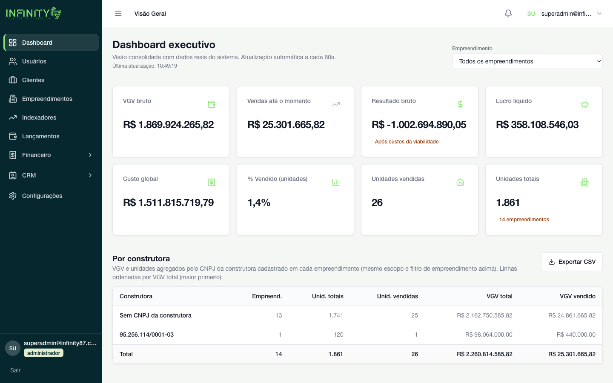613x383 pixels.
Task: Click the Por construtora section heading
Action: pos(141,259)
